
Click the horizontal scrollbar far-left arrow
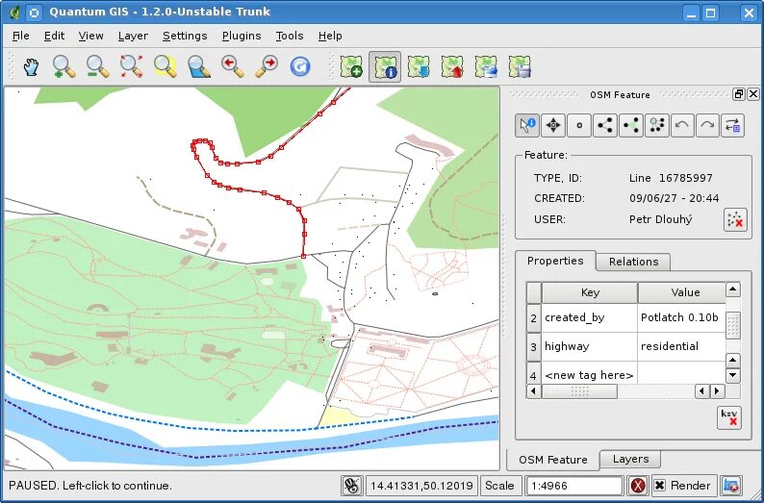coord(533,391)
